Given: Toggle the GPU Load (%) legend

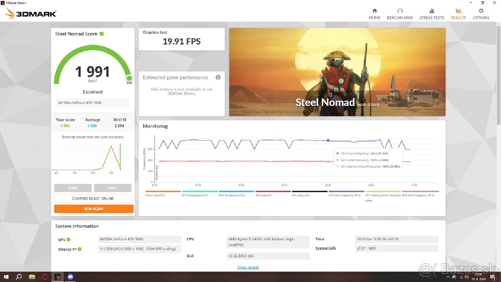Looking at the screenshot, I should [x=272, y=193].
